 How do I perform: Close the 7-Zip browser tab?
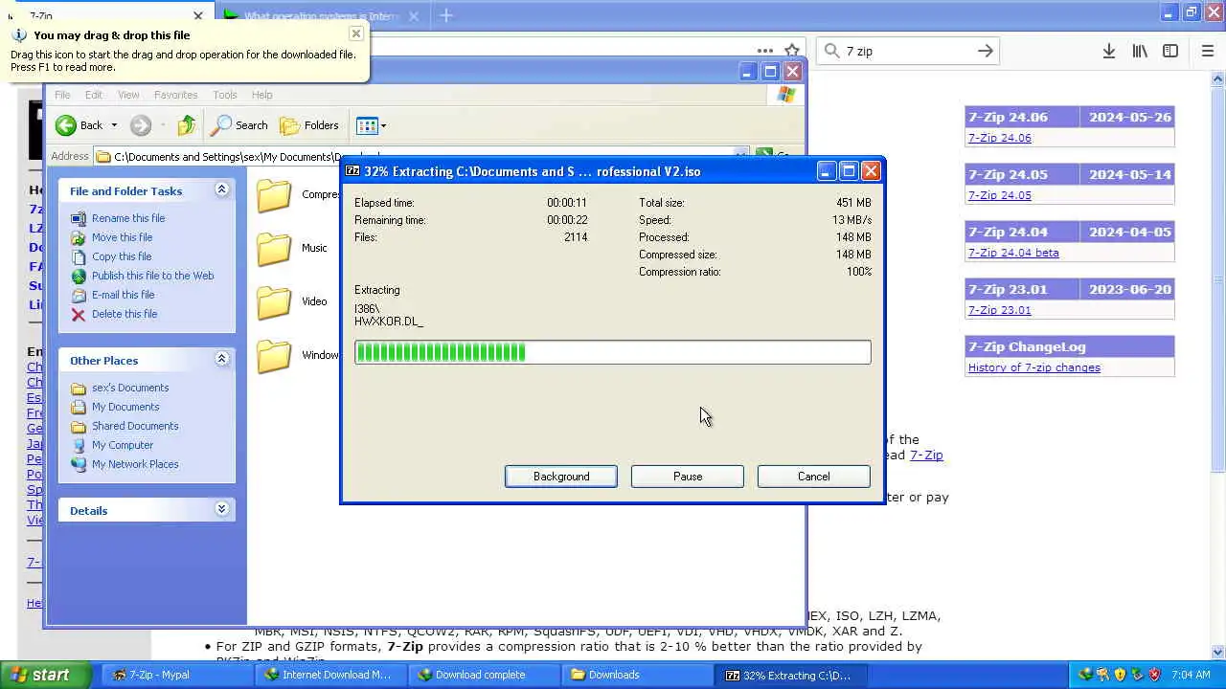pyautogui.click(x=198, y=16)
